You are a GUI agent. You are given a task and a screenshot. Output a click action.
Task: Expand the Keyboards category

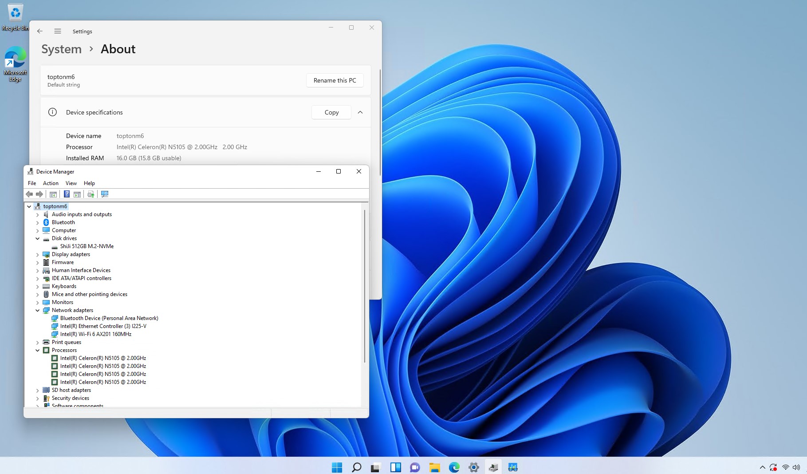point(38,286)
